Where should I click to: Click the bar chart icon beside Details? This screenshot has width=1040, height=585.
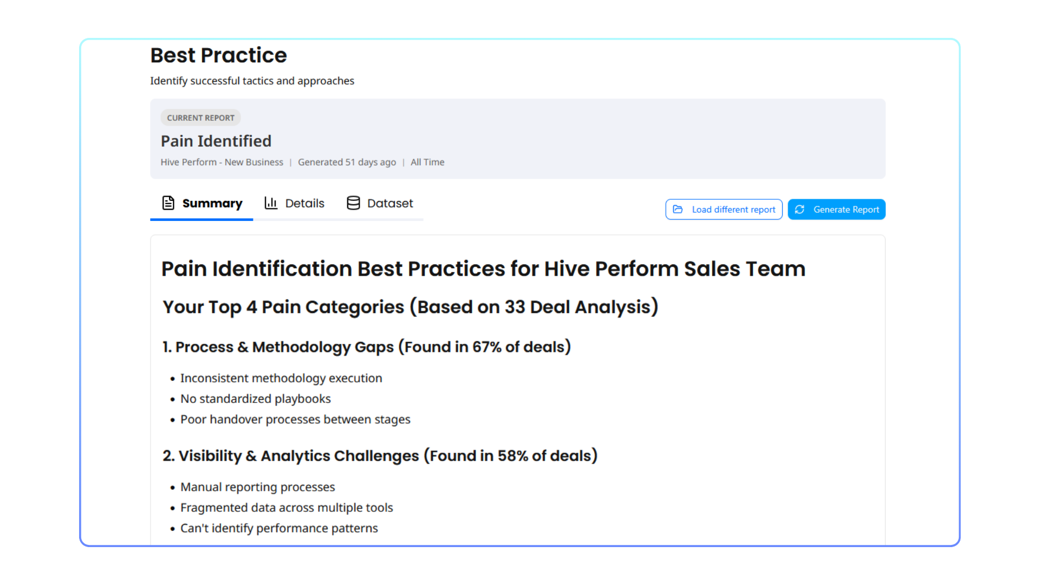(x=271, y=203)
